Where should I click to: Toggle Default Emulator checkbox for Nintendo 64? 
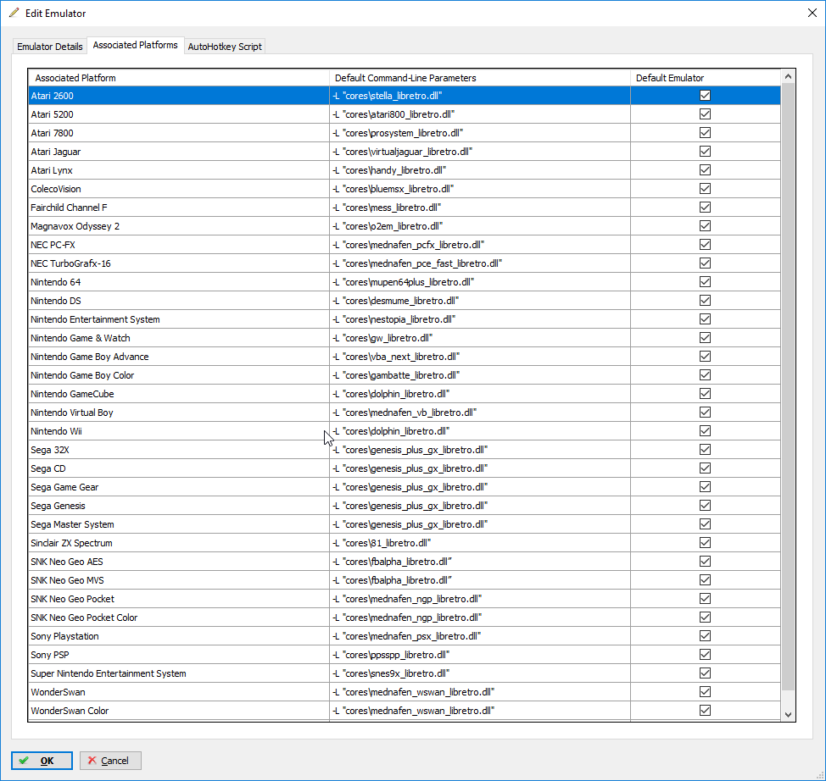(705, 282)
